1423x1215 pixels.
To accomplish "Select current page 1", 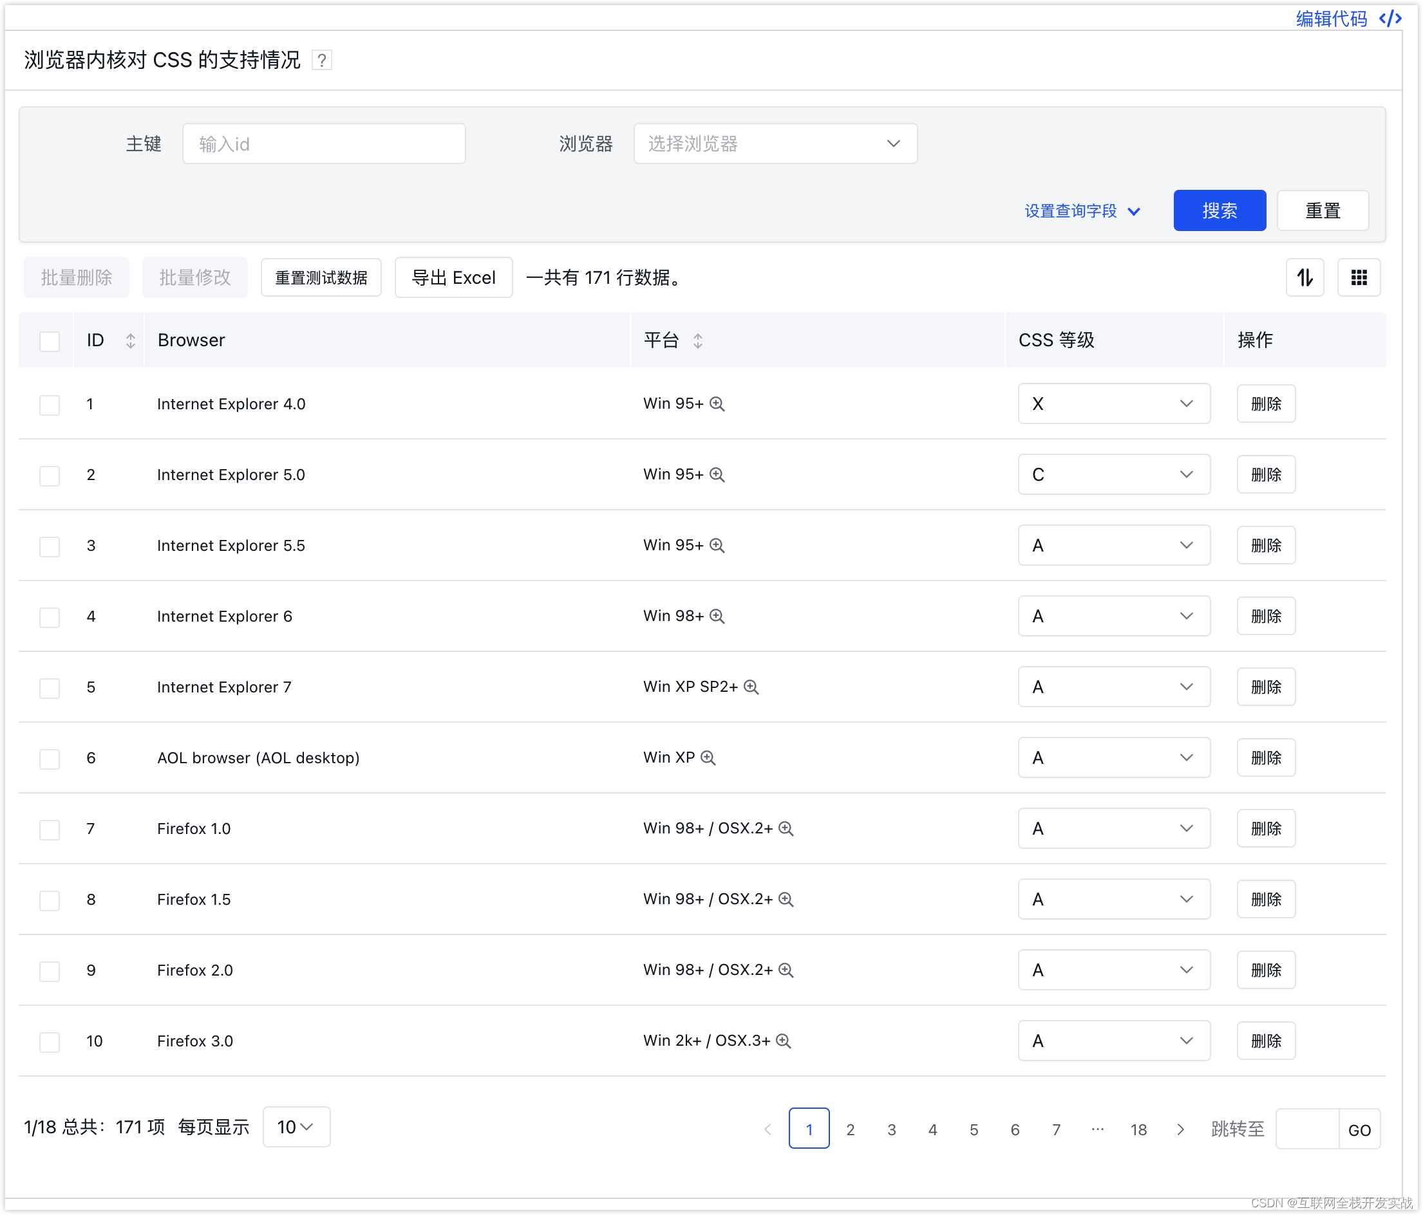I will point(809,1129).
